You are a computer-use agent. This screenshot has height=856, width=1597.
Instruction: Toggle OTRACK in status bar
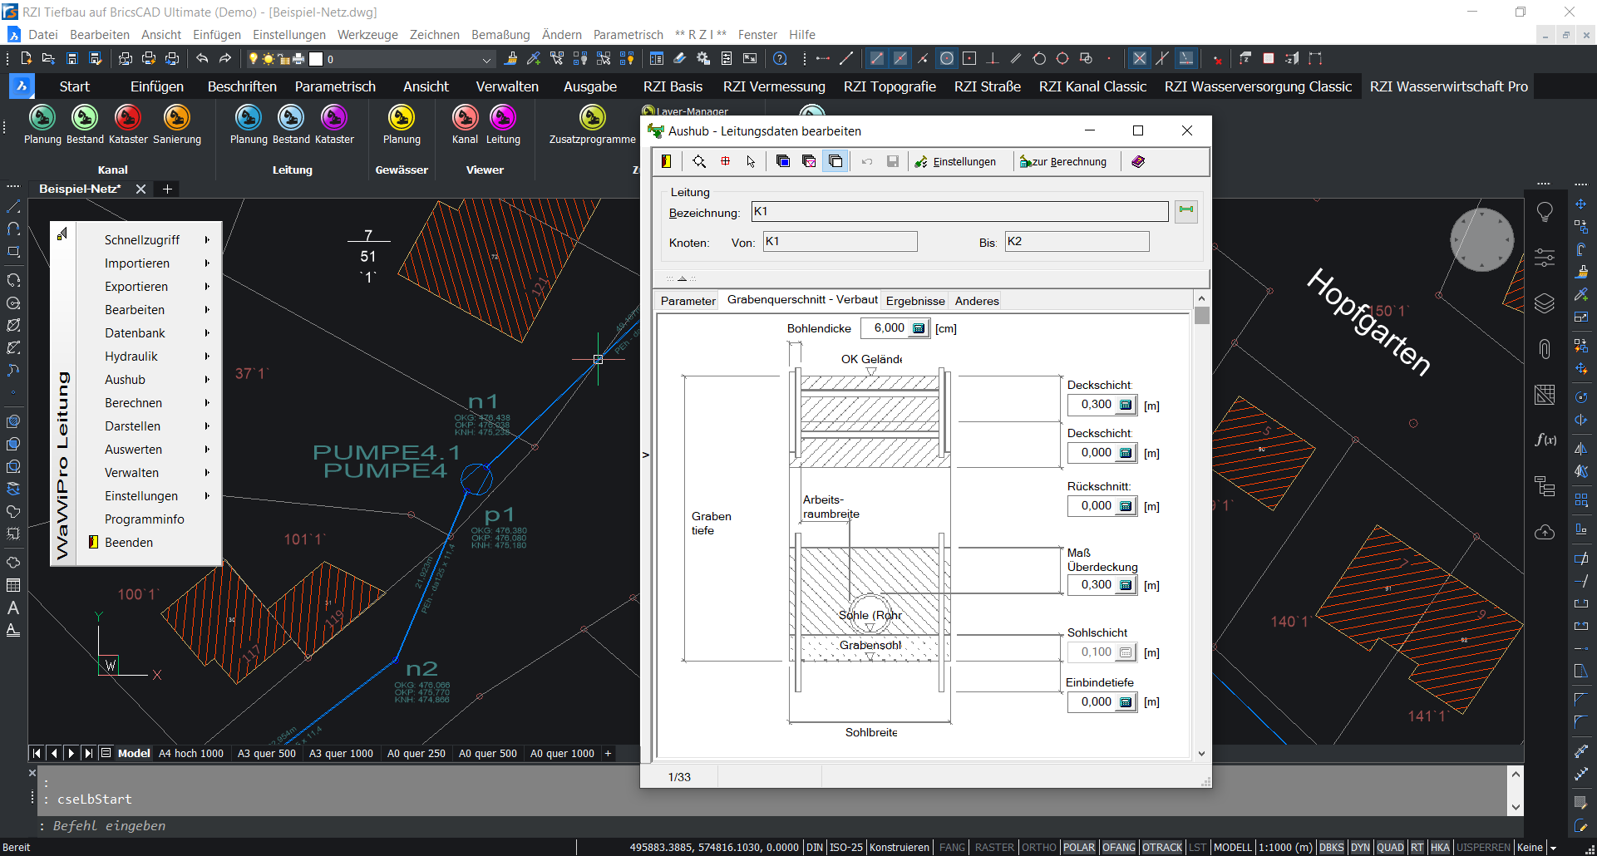coord(1162,848)
